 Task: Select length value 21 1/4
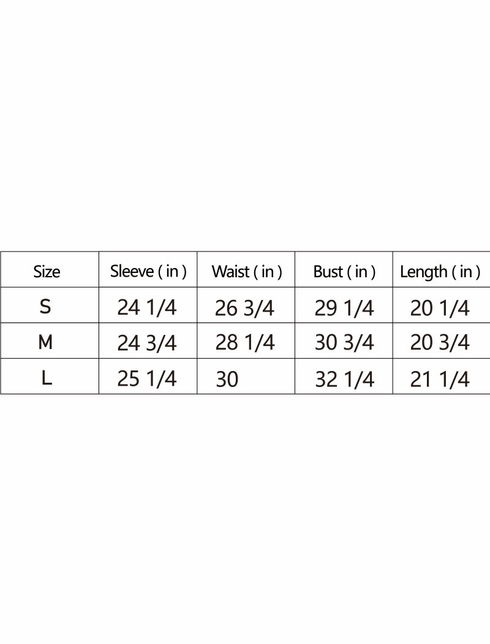point(440,380)
